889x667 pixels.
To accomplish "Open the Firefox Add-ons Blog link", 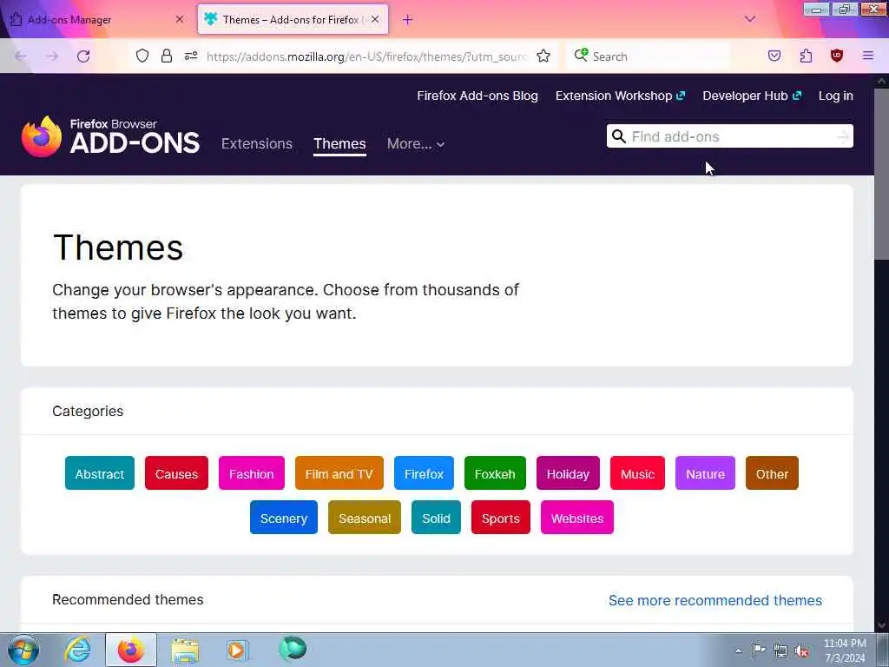I will [x=477, y=96].
